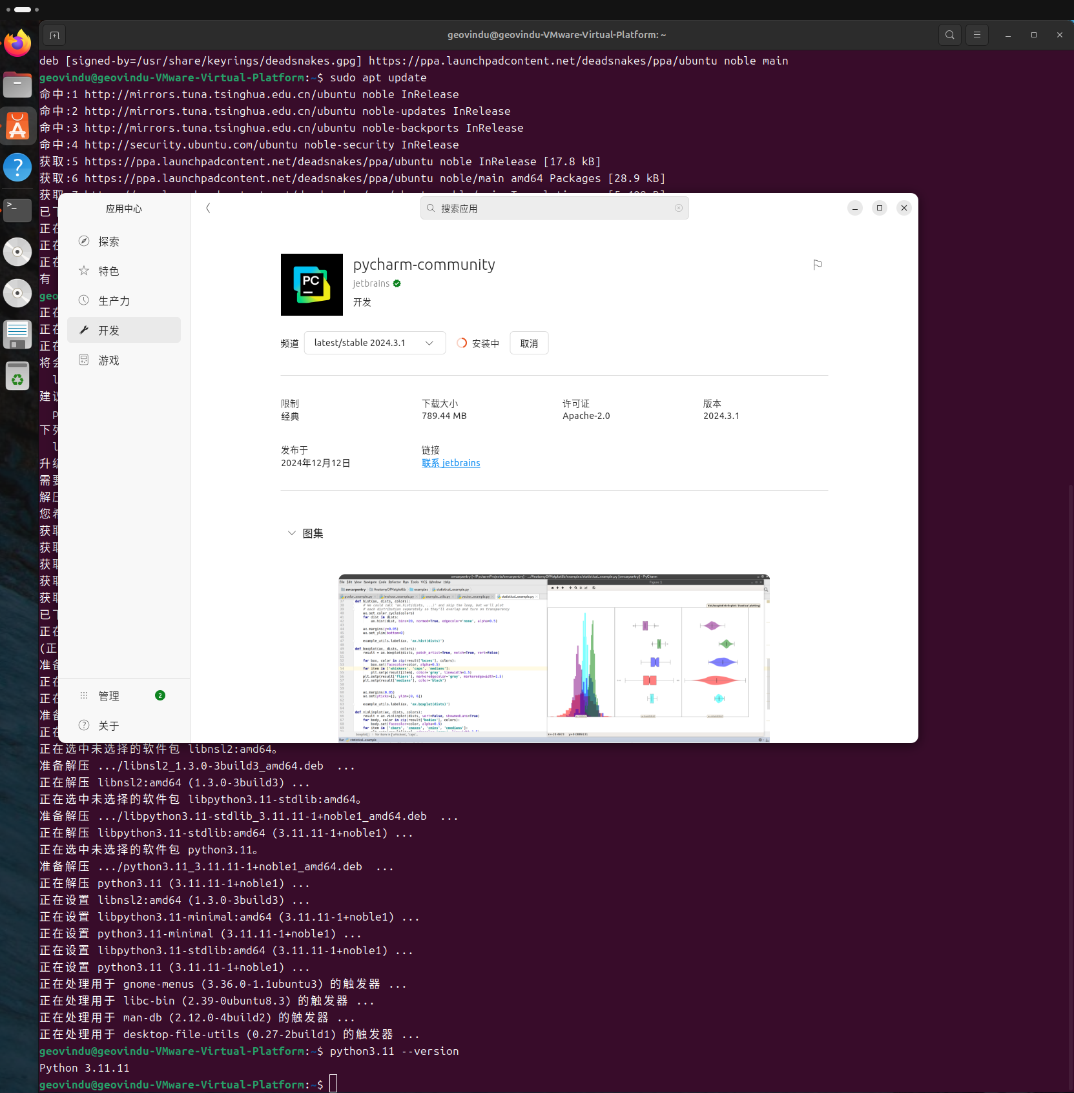Click the terminal prompt cursor on last line

tap(333, 1085)
